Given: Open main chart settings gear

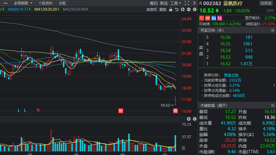Looking at the screenshot, I should 195,10.
